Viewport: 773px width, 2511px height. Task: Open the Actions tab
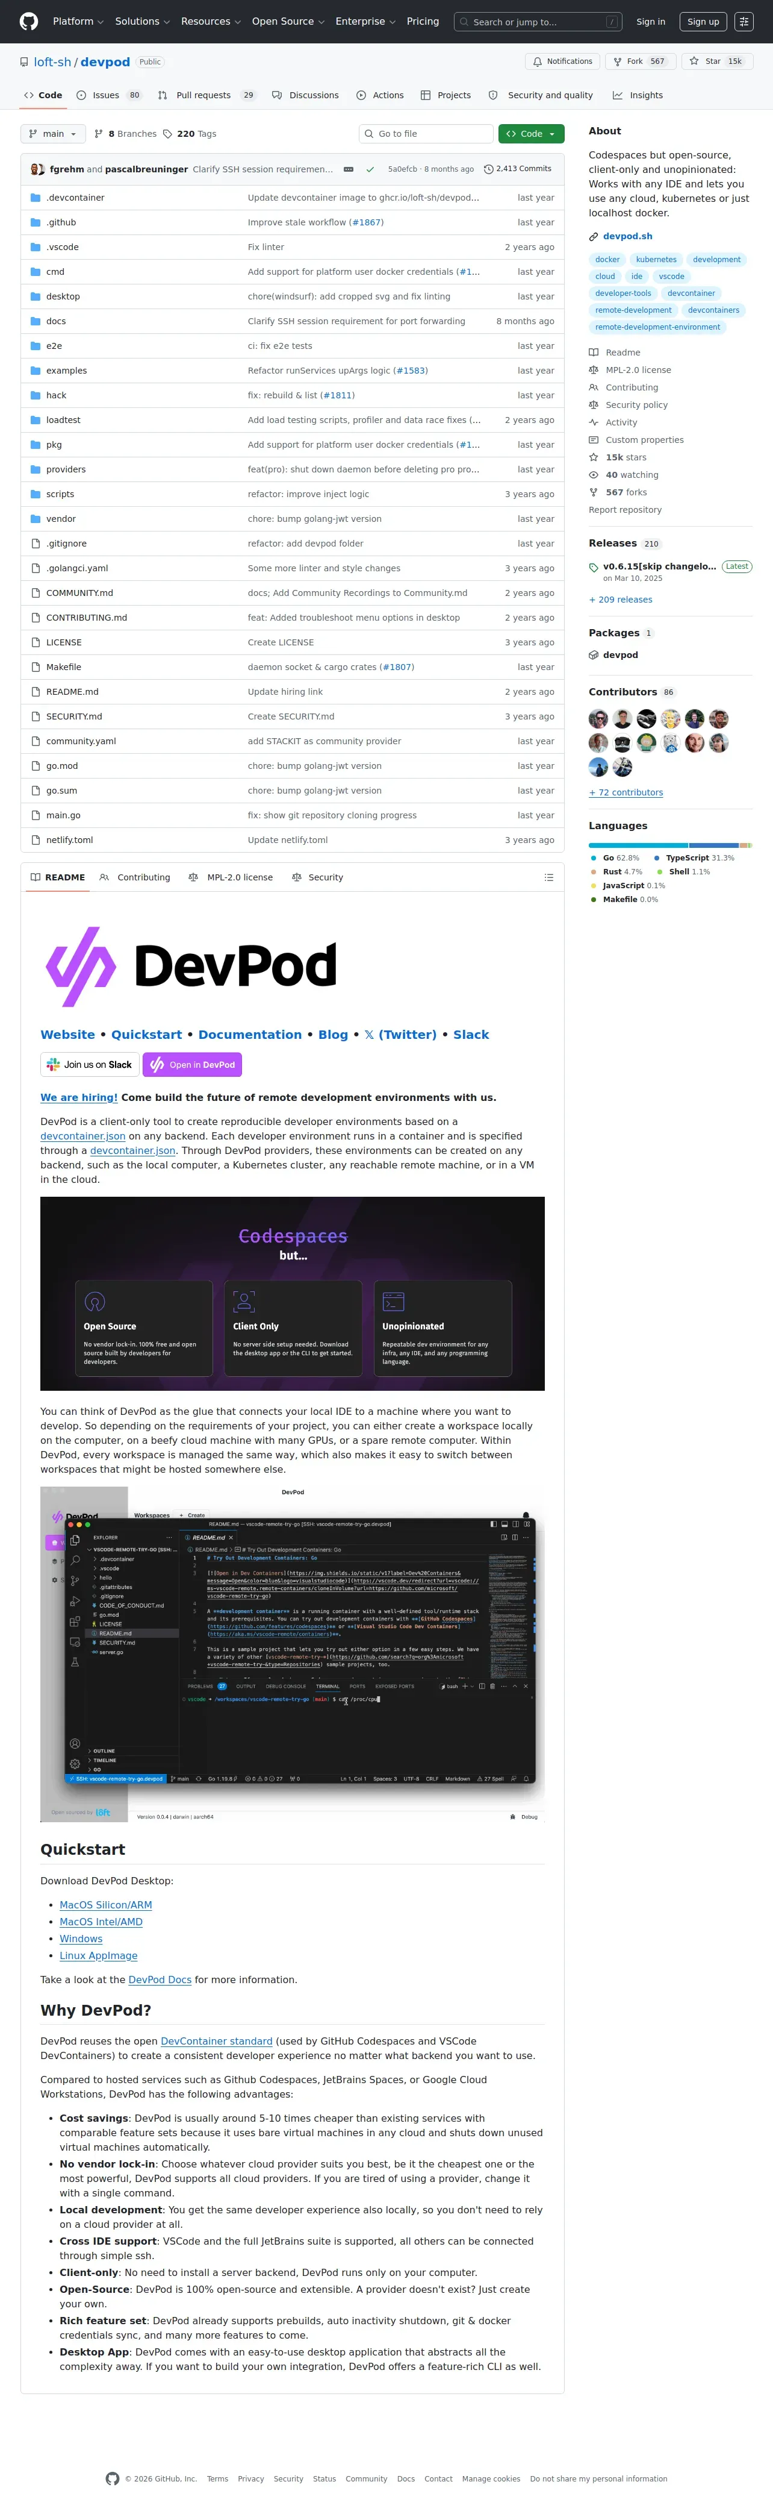coord(380,96)
